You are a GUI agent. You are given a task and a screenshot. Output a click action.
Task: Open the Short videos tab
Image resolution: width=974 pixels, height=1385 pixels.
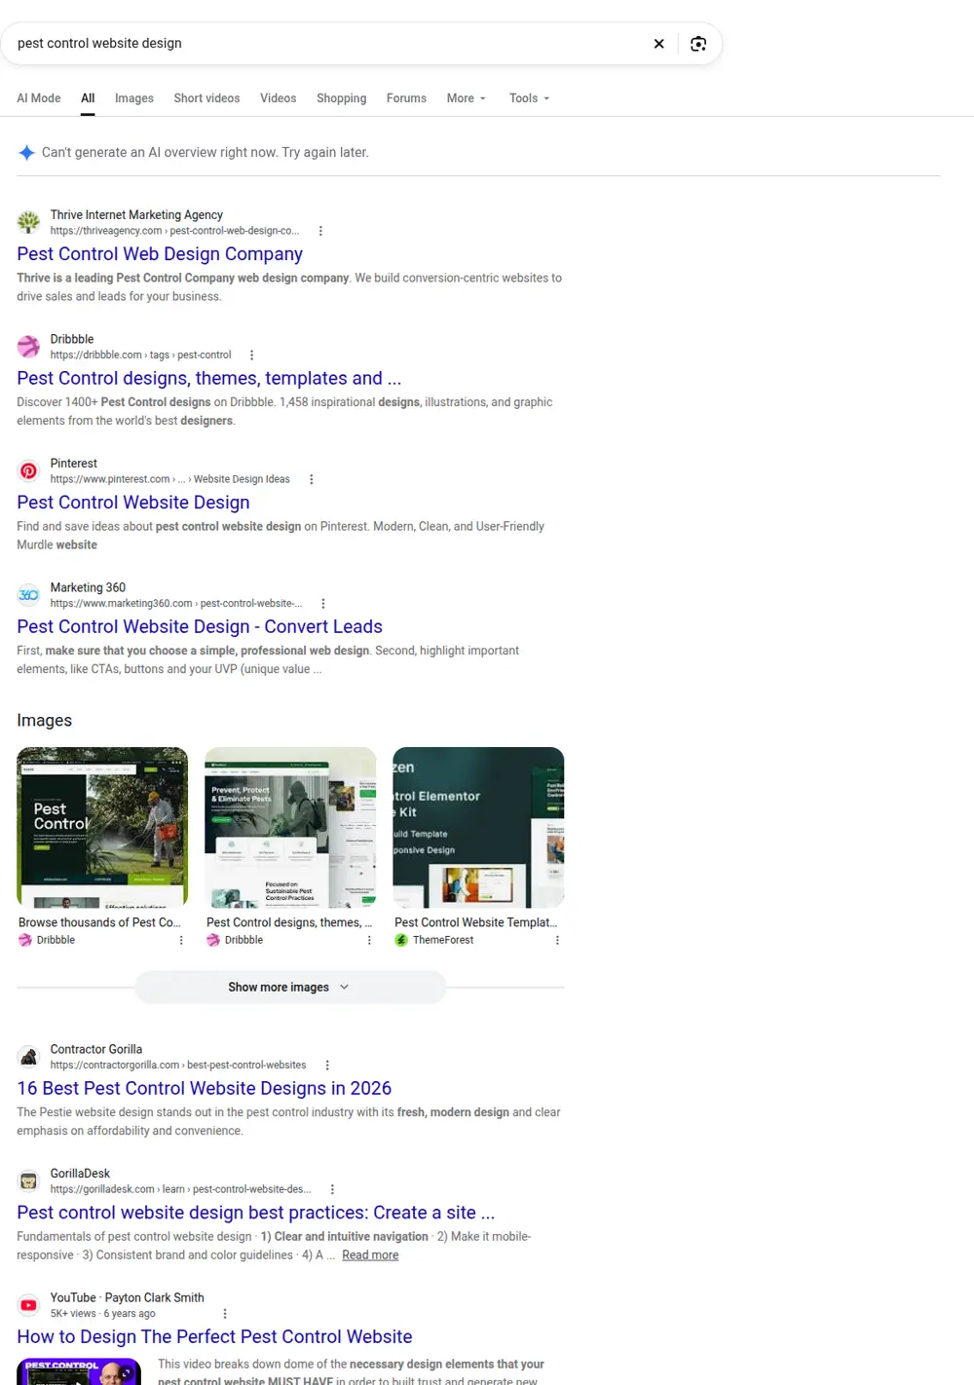pyautogui.click(x=206, y=98)
